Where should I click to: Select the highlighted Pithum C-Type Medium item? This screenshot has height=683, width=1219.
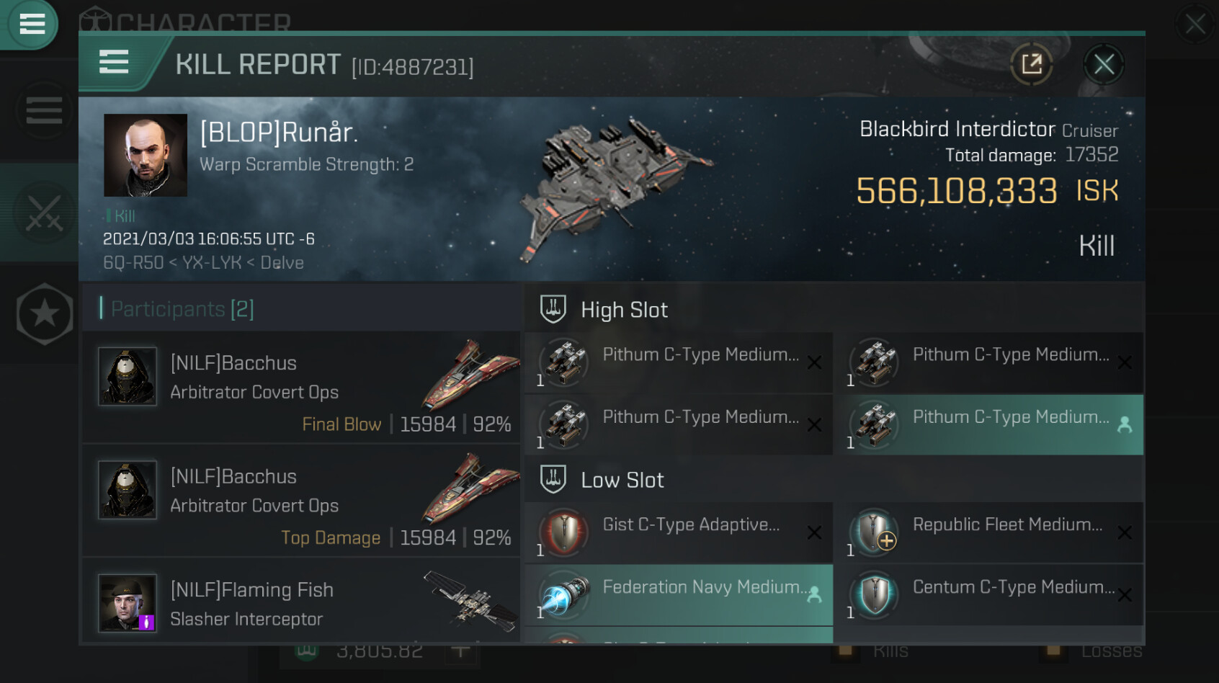(988, 425)
